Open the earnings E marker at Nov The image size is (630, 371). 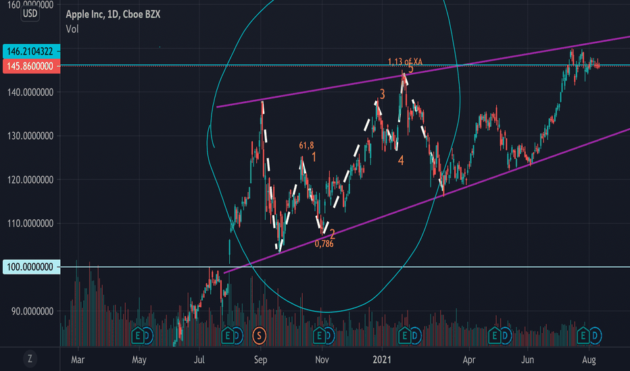click(319, 335)
